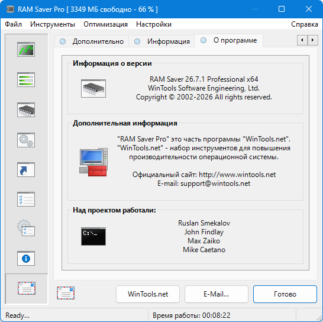This screenshot has width=323, height=322.
Task: Click the name Ruslan Smekalov
Action: (204, 223)
